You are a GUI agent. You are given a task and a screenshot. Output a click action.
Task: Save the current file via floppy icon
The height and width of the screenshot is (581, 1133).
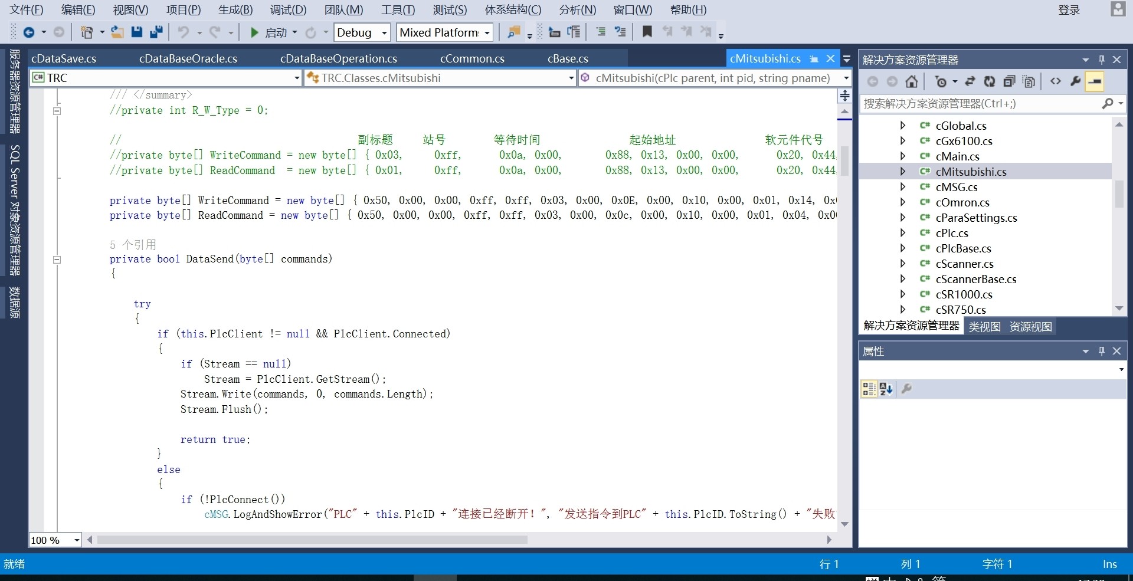click(137, 32)
